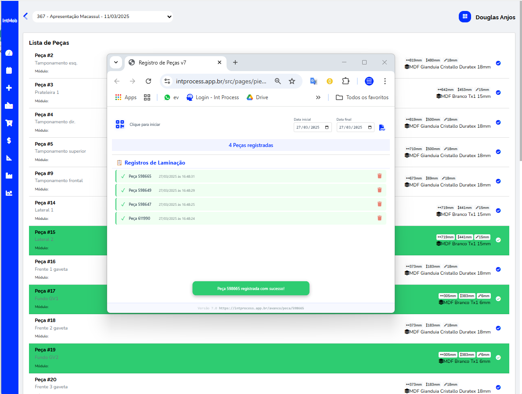The image size is (522, 394).
Task: Click the dollar sign icon in sidebar
Action: 9,140
